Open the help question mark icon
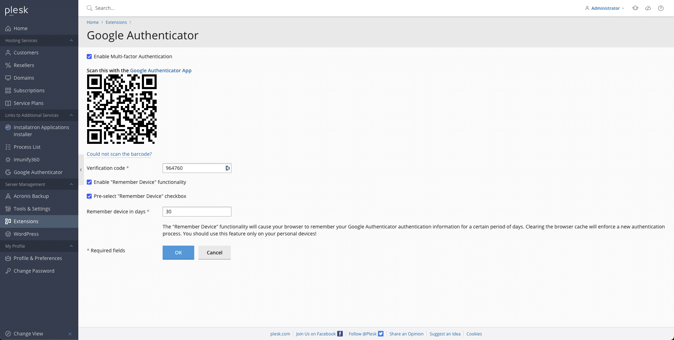Viewport: 674px width, 340px height. coord(661,8)
